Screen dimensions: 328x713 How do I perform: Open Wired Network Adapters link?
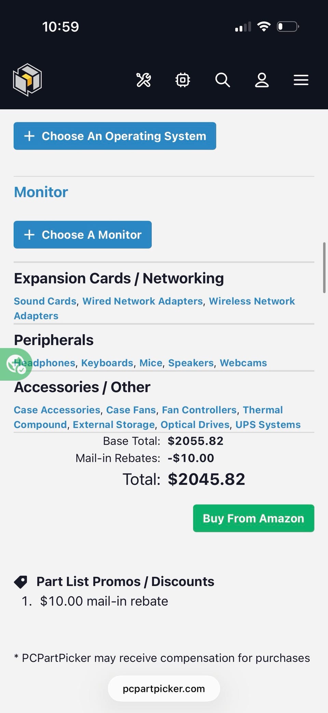click(143, 301)
